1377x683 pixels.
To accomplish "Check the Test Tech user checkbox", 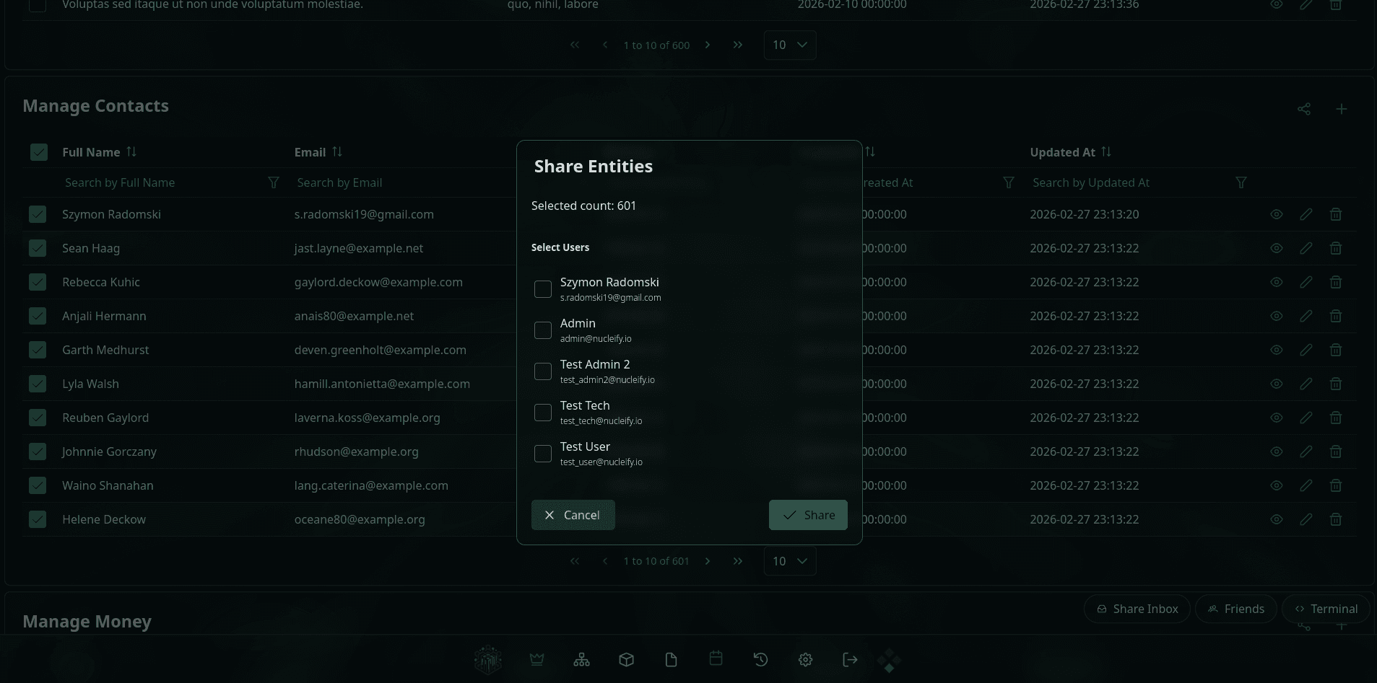I will point(543,413).
